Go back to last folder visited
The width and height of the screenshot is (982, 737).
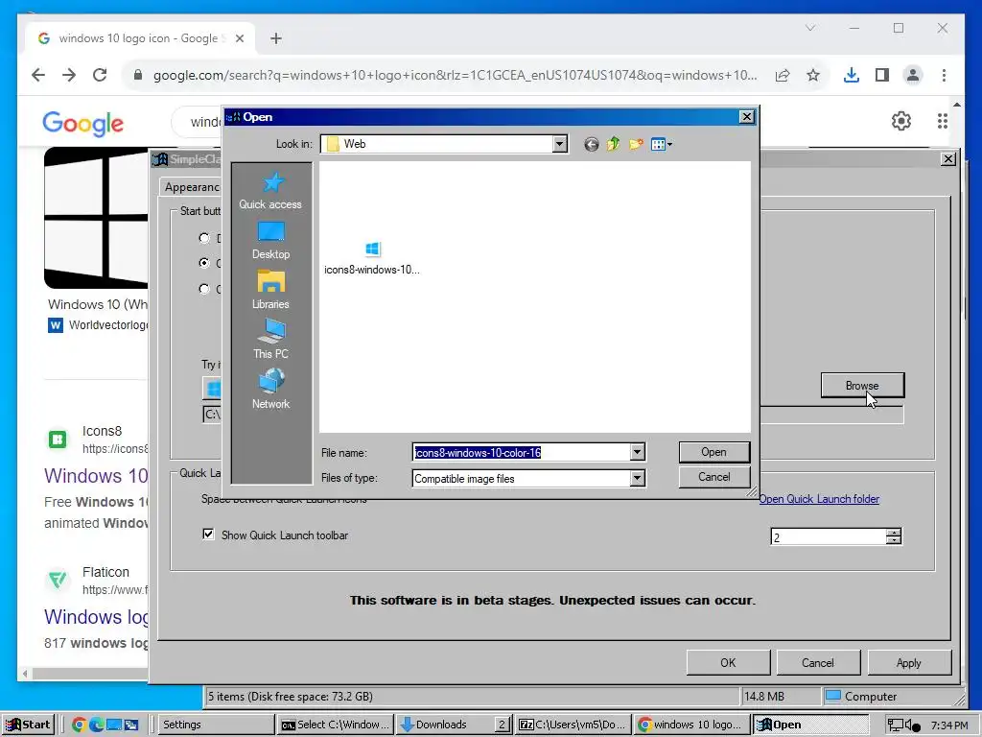coord(591,145)
